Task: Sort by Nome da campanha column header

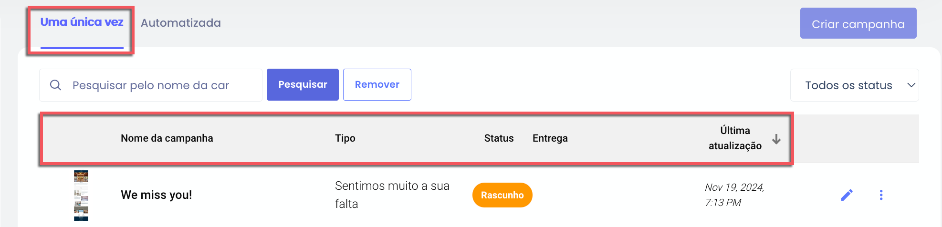Action: click(167, 138)
